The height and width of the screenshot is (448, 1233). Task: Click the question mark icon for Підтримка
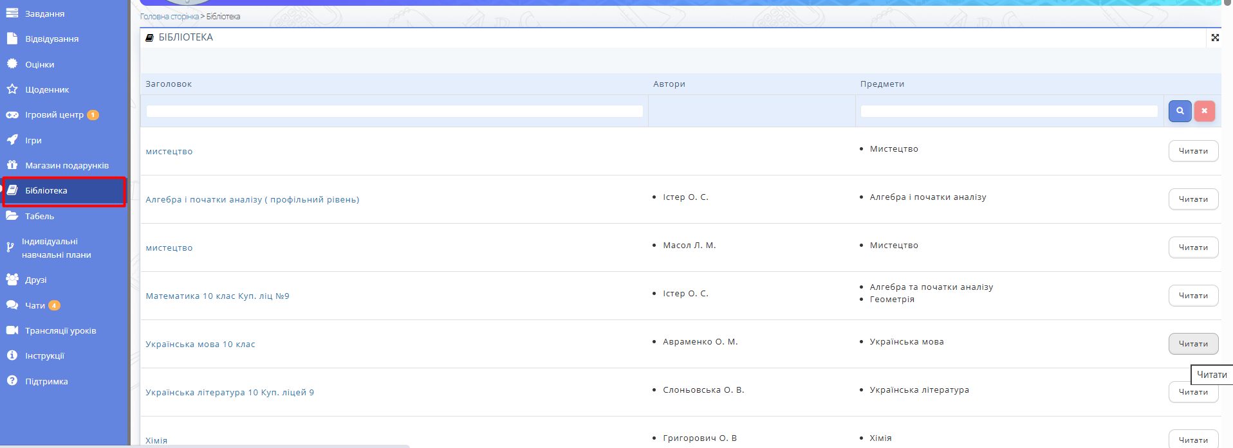12,381
